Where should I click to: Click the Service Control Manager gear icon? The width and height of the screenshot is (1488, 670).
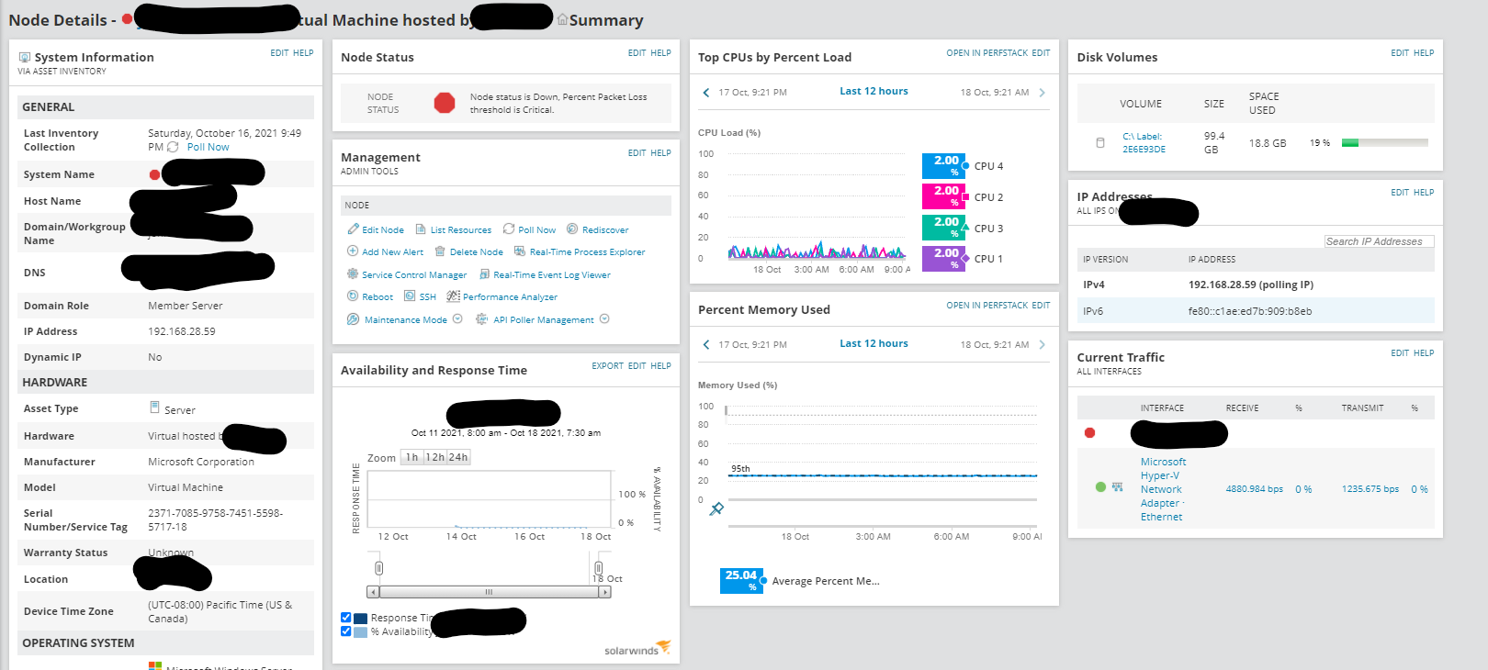click(x=353, y=274)
